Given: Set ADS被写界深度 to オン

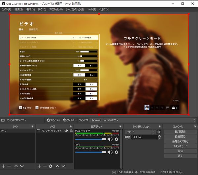Looking at the screenshot, I should click(x=91, y=75).
